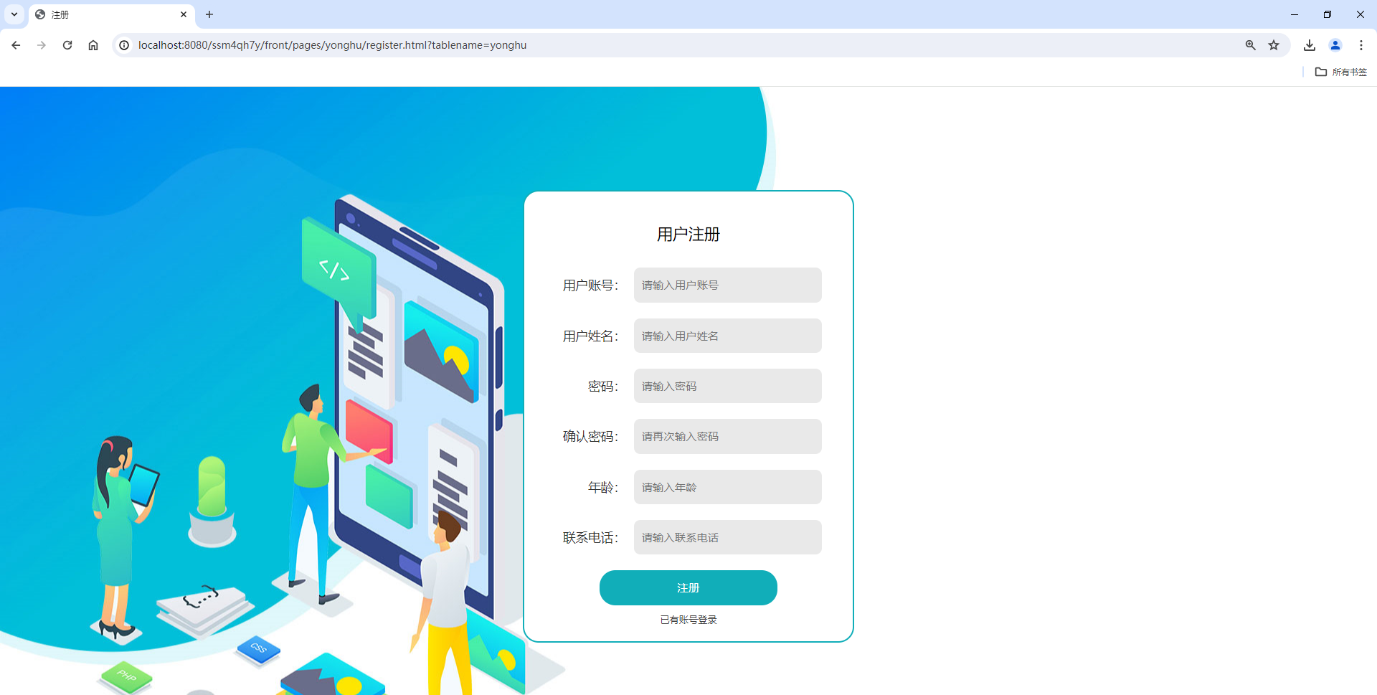This screenshot has height=695, width=1377.
Task: Open the 所有书签 bookmarks folder
Action: click(1341, 72)
